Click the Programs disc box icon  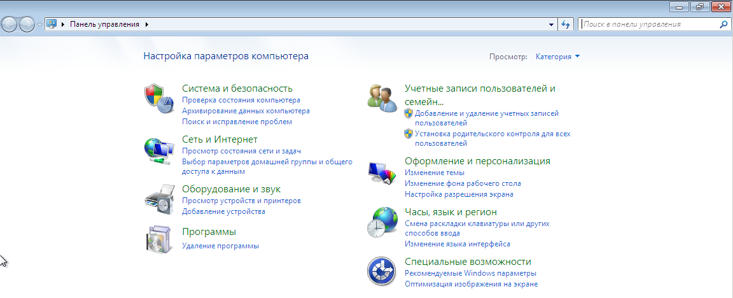pos(159,239)
